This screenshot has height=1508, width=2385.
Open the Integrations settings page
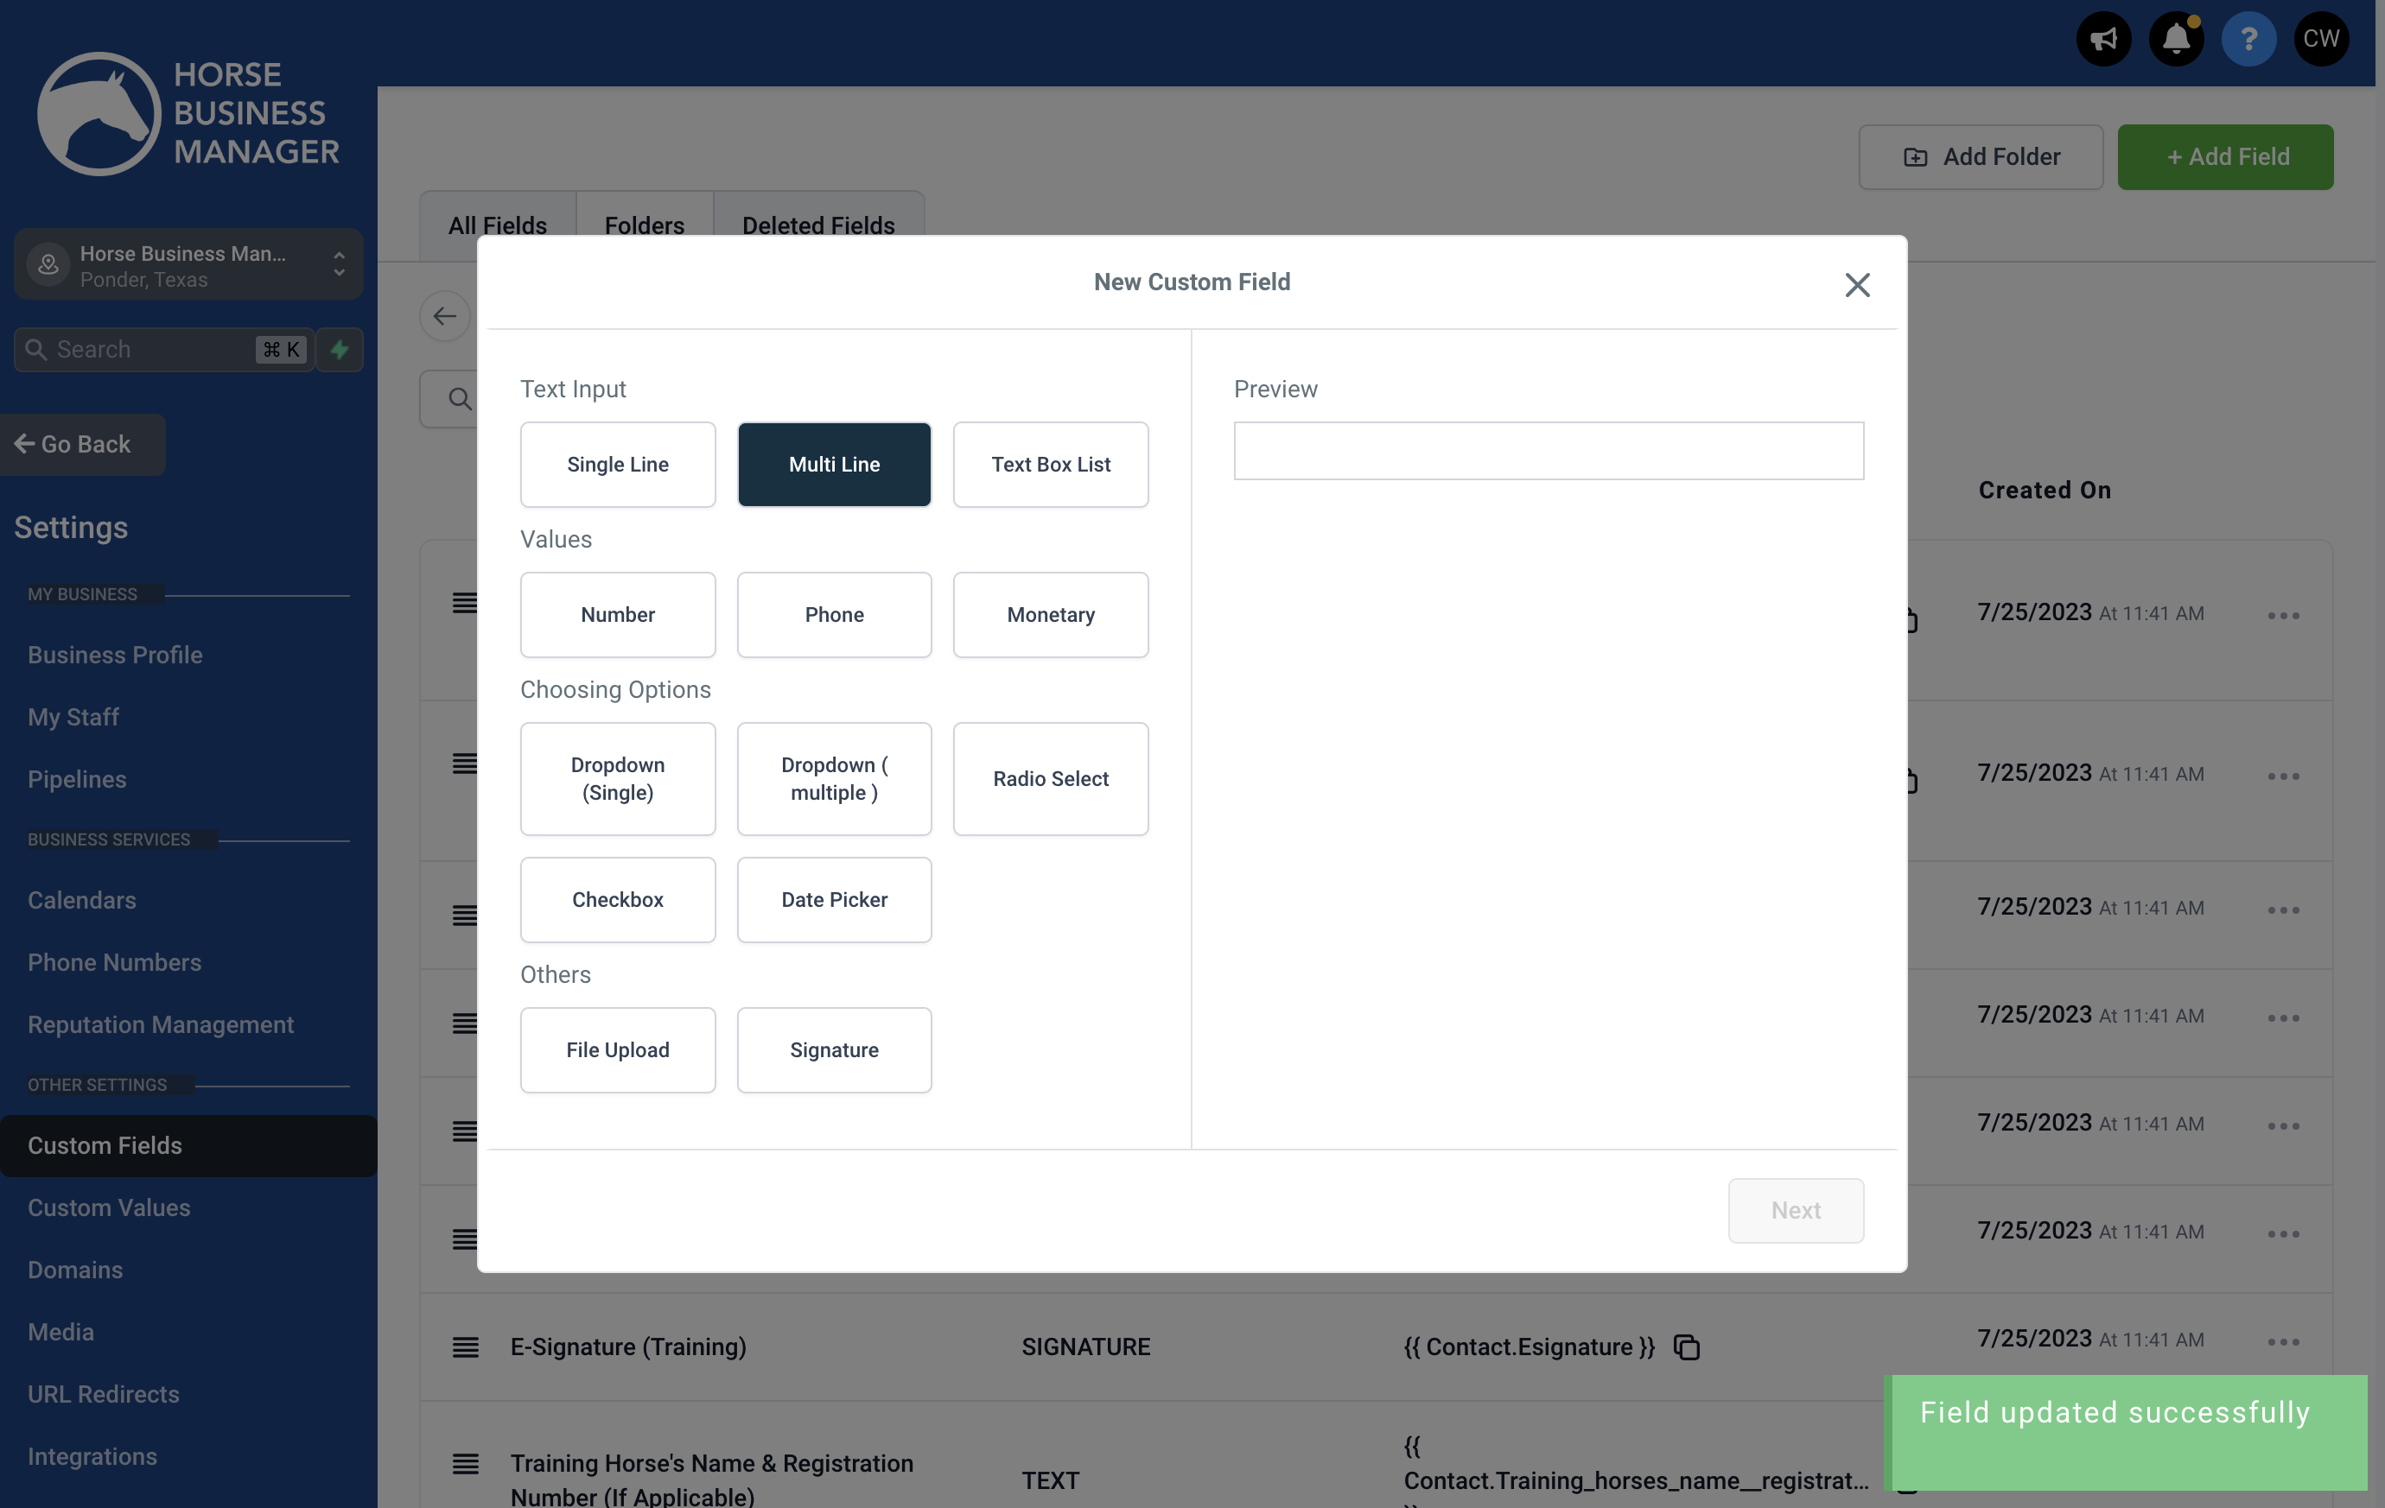point(92,1455)
